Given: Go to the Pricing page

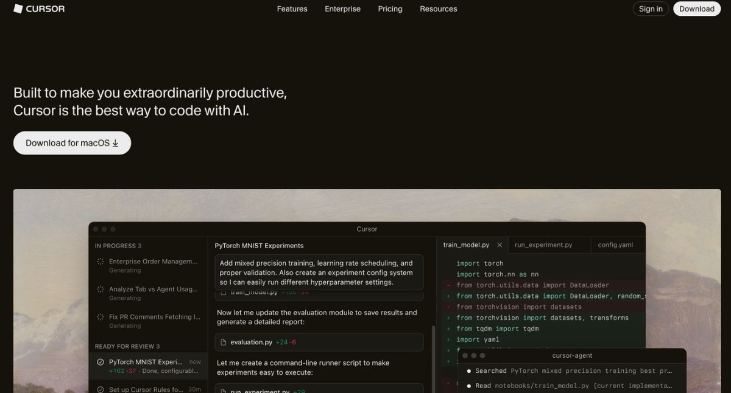Looking at the screenshot, I should (x=390, y=9).
